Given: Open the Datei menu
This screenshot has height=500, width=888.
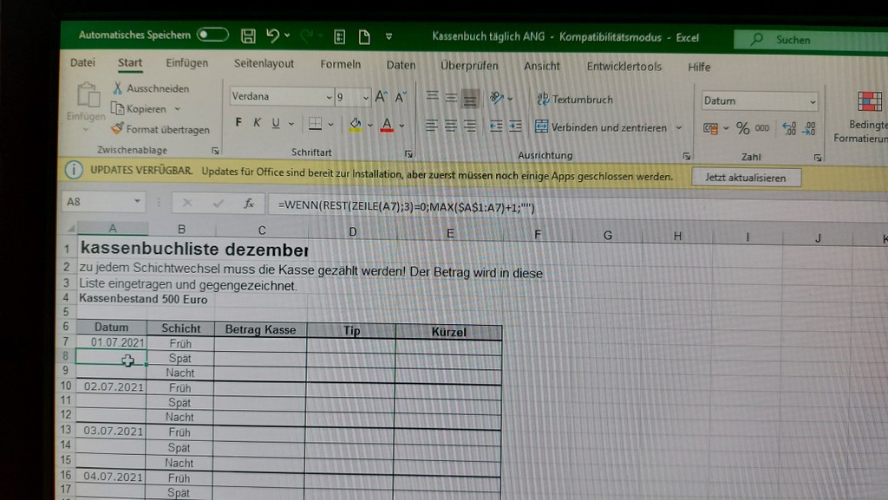Looking at the screenshot, I should [82, 62].
